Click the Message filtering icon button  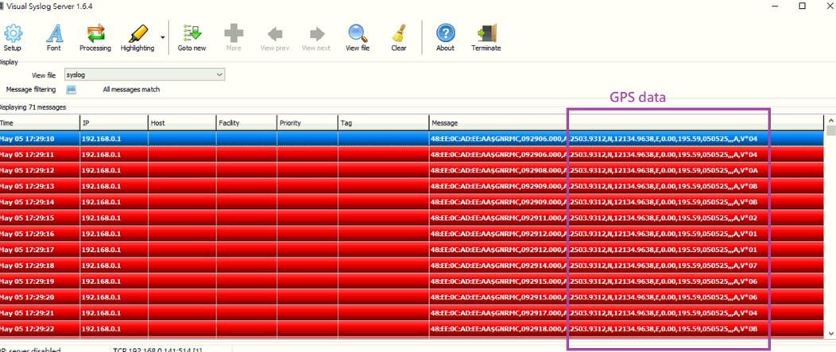[71, 90]
